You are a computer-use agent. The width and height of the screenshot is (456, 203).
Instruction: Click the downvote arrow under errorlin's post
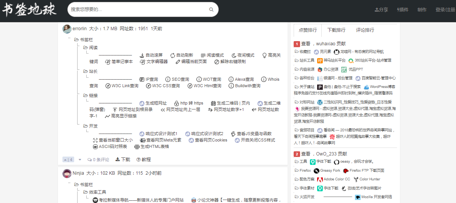coord(80,160)
